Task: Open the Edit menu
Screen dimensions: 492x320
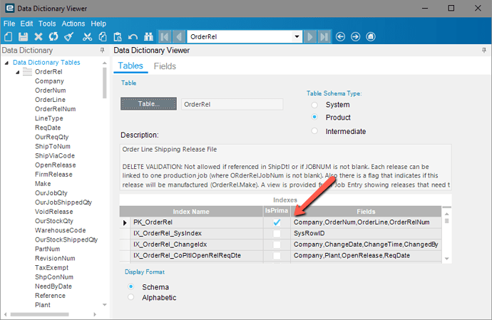Action: (26, 24)
